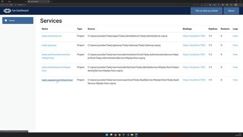This screenshot has width=243, height=137.
Task: Click the SaaSService.HttpApi.Host.csproj source path
Action: [x=133, y=81]
